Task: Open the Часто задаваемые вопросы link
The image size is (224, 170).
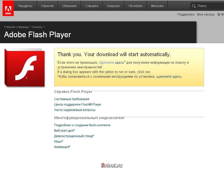Action: (x=75, y=110)
